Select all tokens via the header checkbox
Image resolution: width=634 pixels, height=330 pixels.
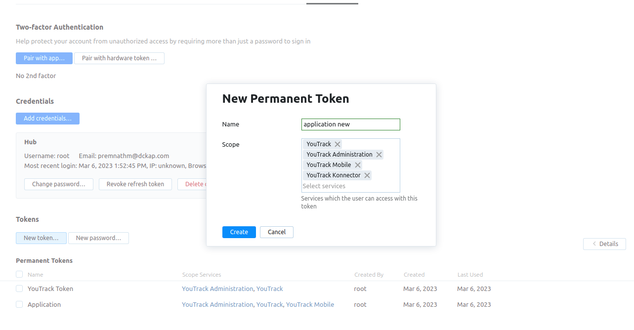[x=19, y=274]
